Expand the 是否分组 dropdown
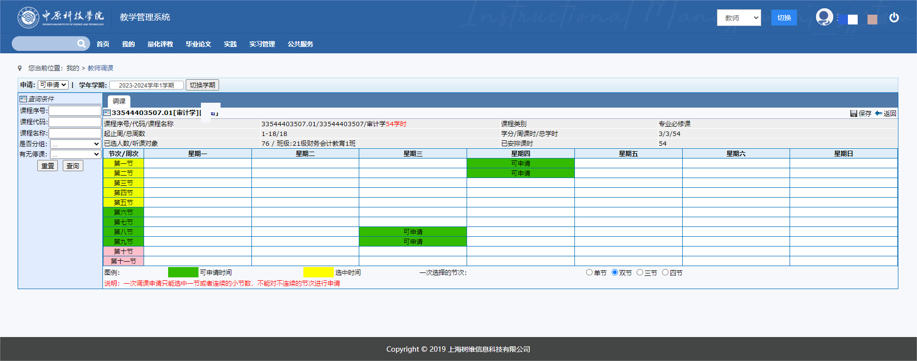917x361 pixels. pos(75,144)
